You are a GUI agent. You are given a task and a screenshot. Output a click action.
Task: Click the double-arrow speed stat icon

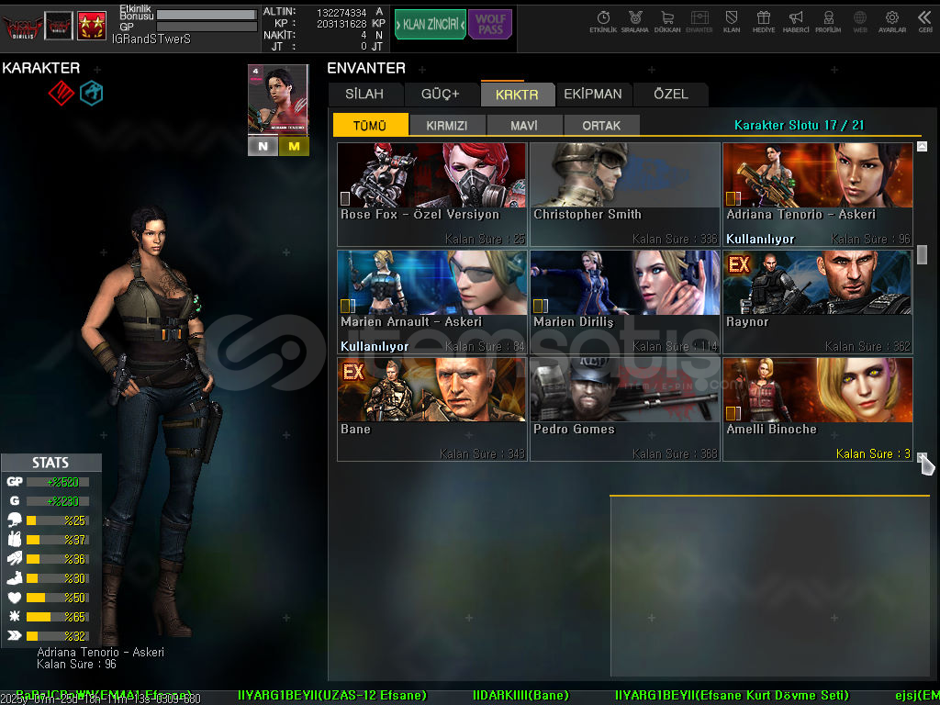[15, 635]
